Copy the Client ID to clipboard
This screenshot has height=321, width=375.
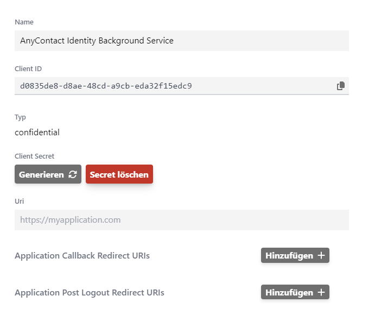coord(340,86)
